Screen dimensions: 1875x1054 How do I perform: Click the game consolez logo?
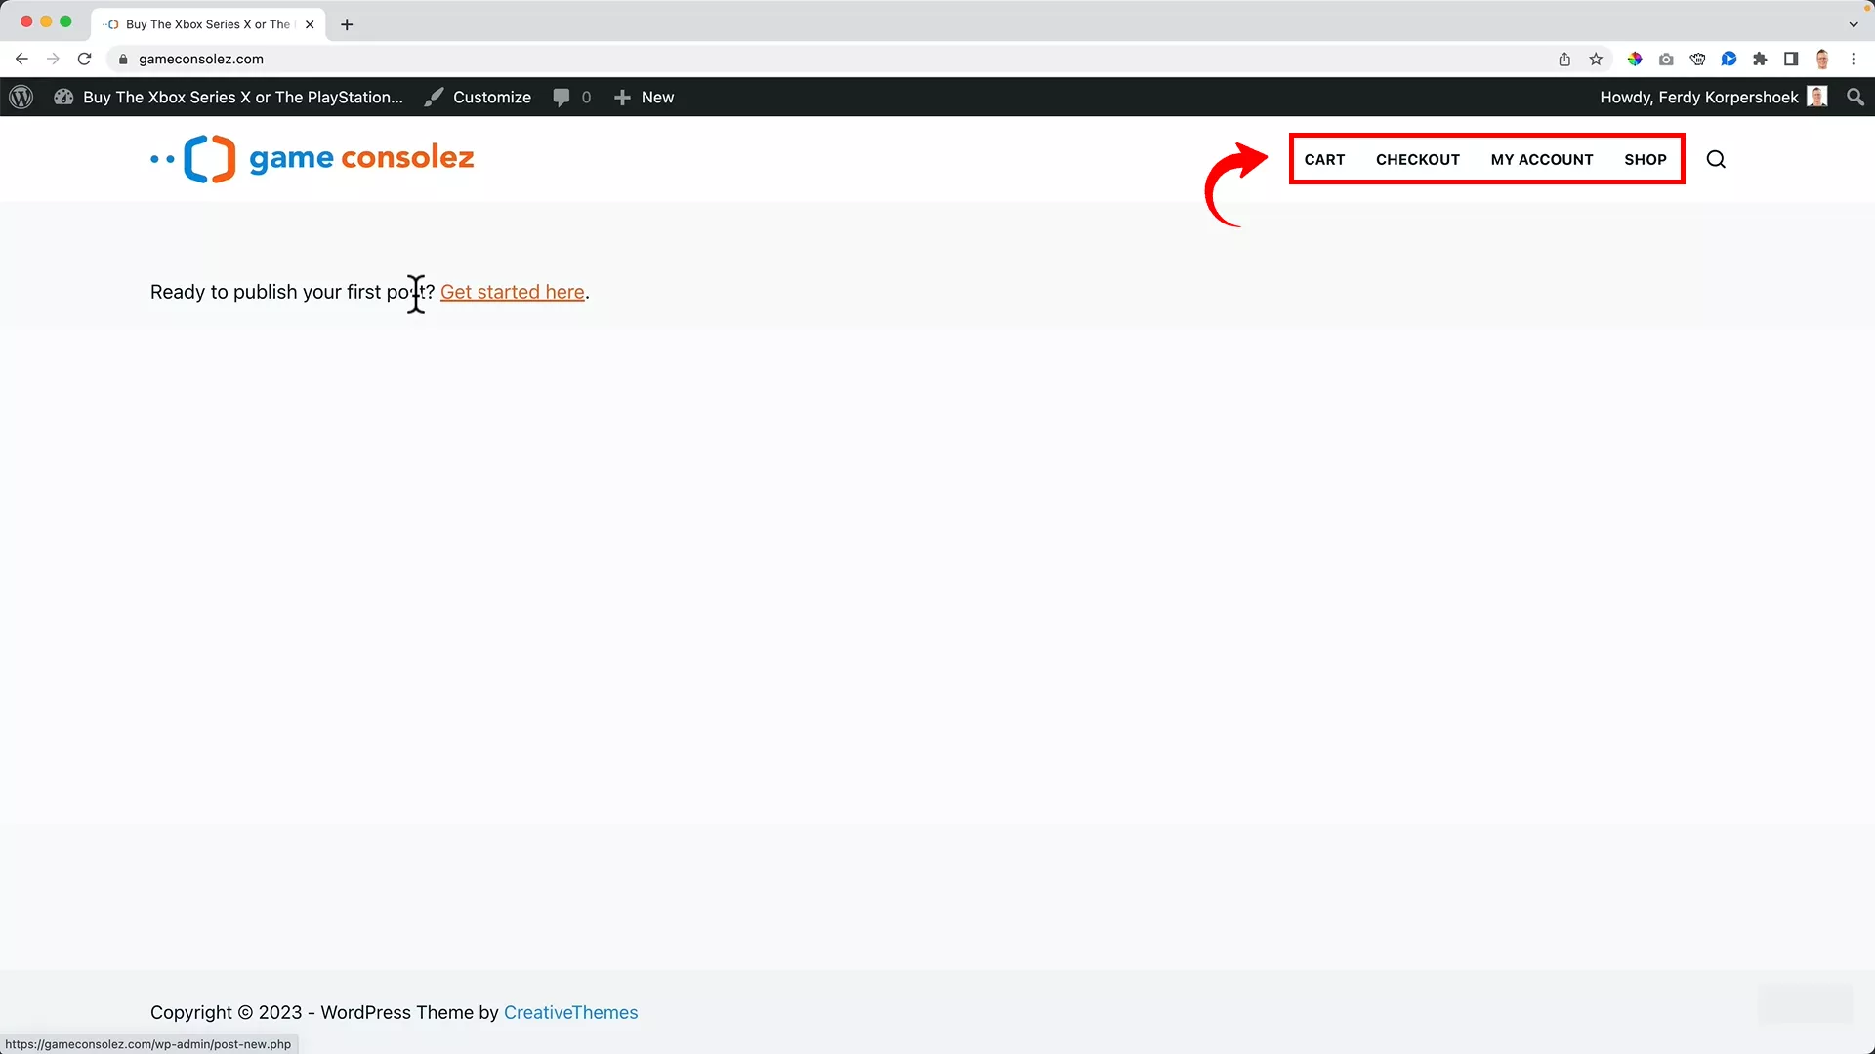pyautogui.click(x=311, y=158)
